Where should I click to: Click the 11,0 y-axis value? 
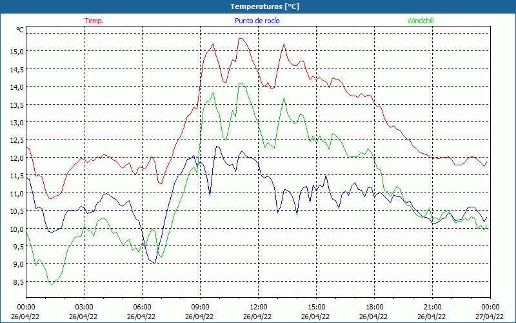pos(17,193)
